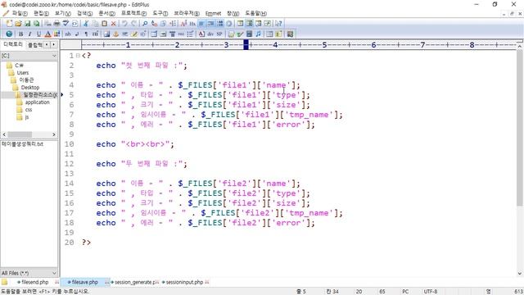The height and width of the screenshot is (295, 524).
Task: Open Find with magnifier icon
Action: pyautogui.click(x=145, y=24)
